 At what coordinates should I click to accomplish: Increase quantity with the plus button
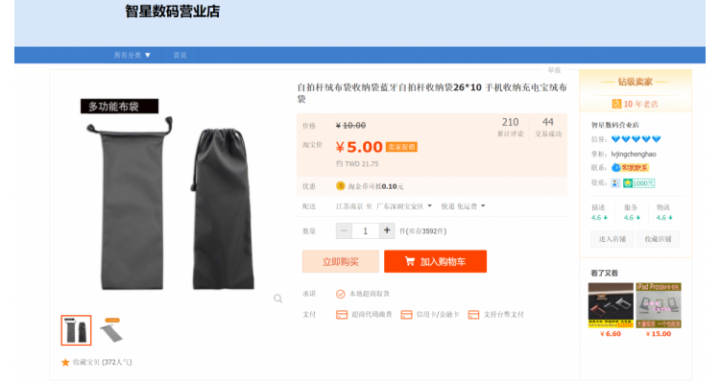click(x=387, y=230)
